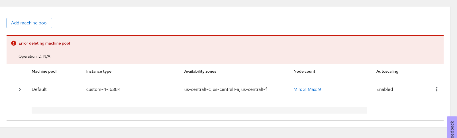Screen dimensions: 457x138
Task: Select the Availability zones column header
Action: coord(200,71)
